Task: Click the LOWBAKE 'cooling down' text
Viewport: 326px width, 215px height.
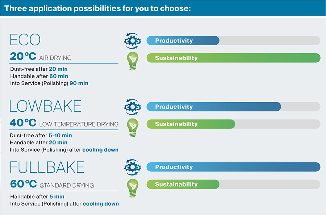Action: [100, 150]
